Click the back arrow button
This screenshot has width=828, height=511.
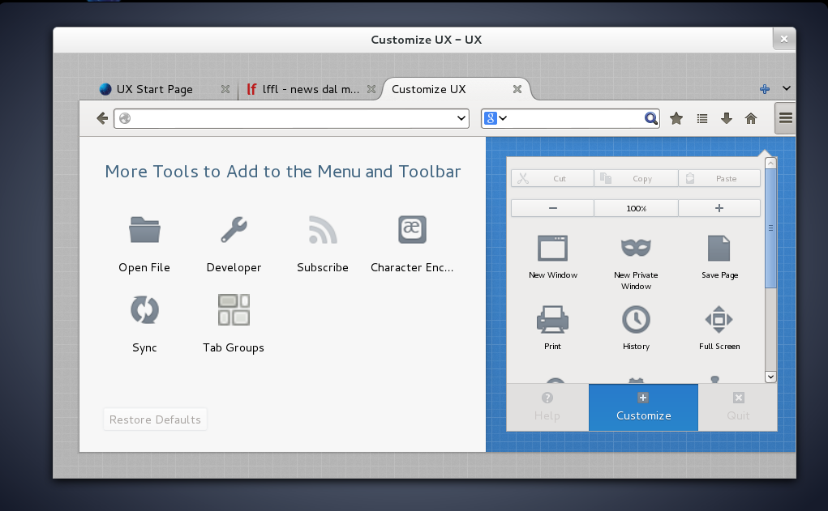pos(102,118)
